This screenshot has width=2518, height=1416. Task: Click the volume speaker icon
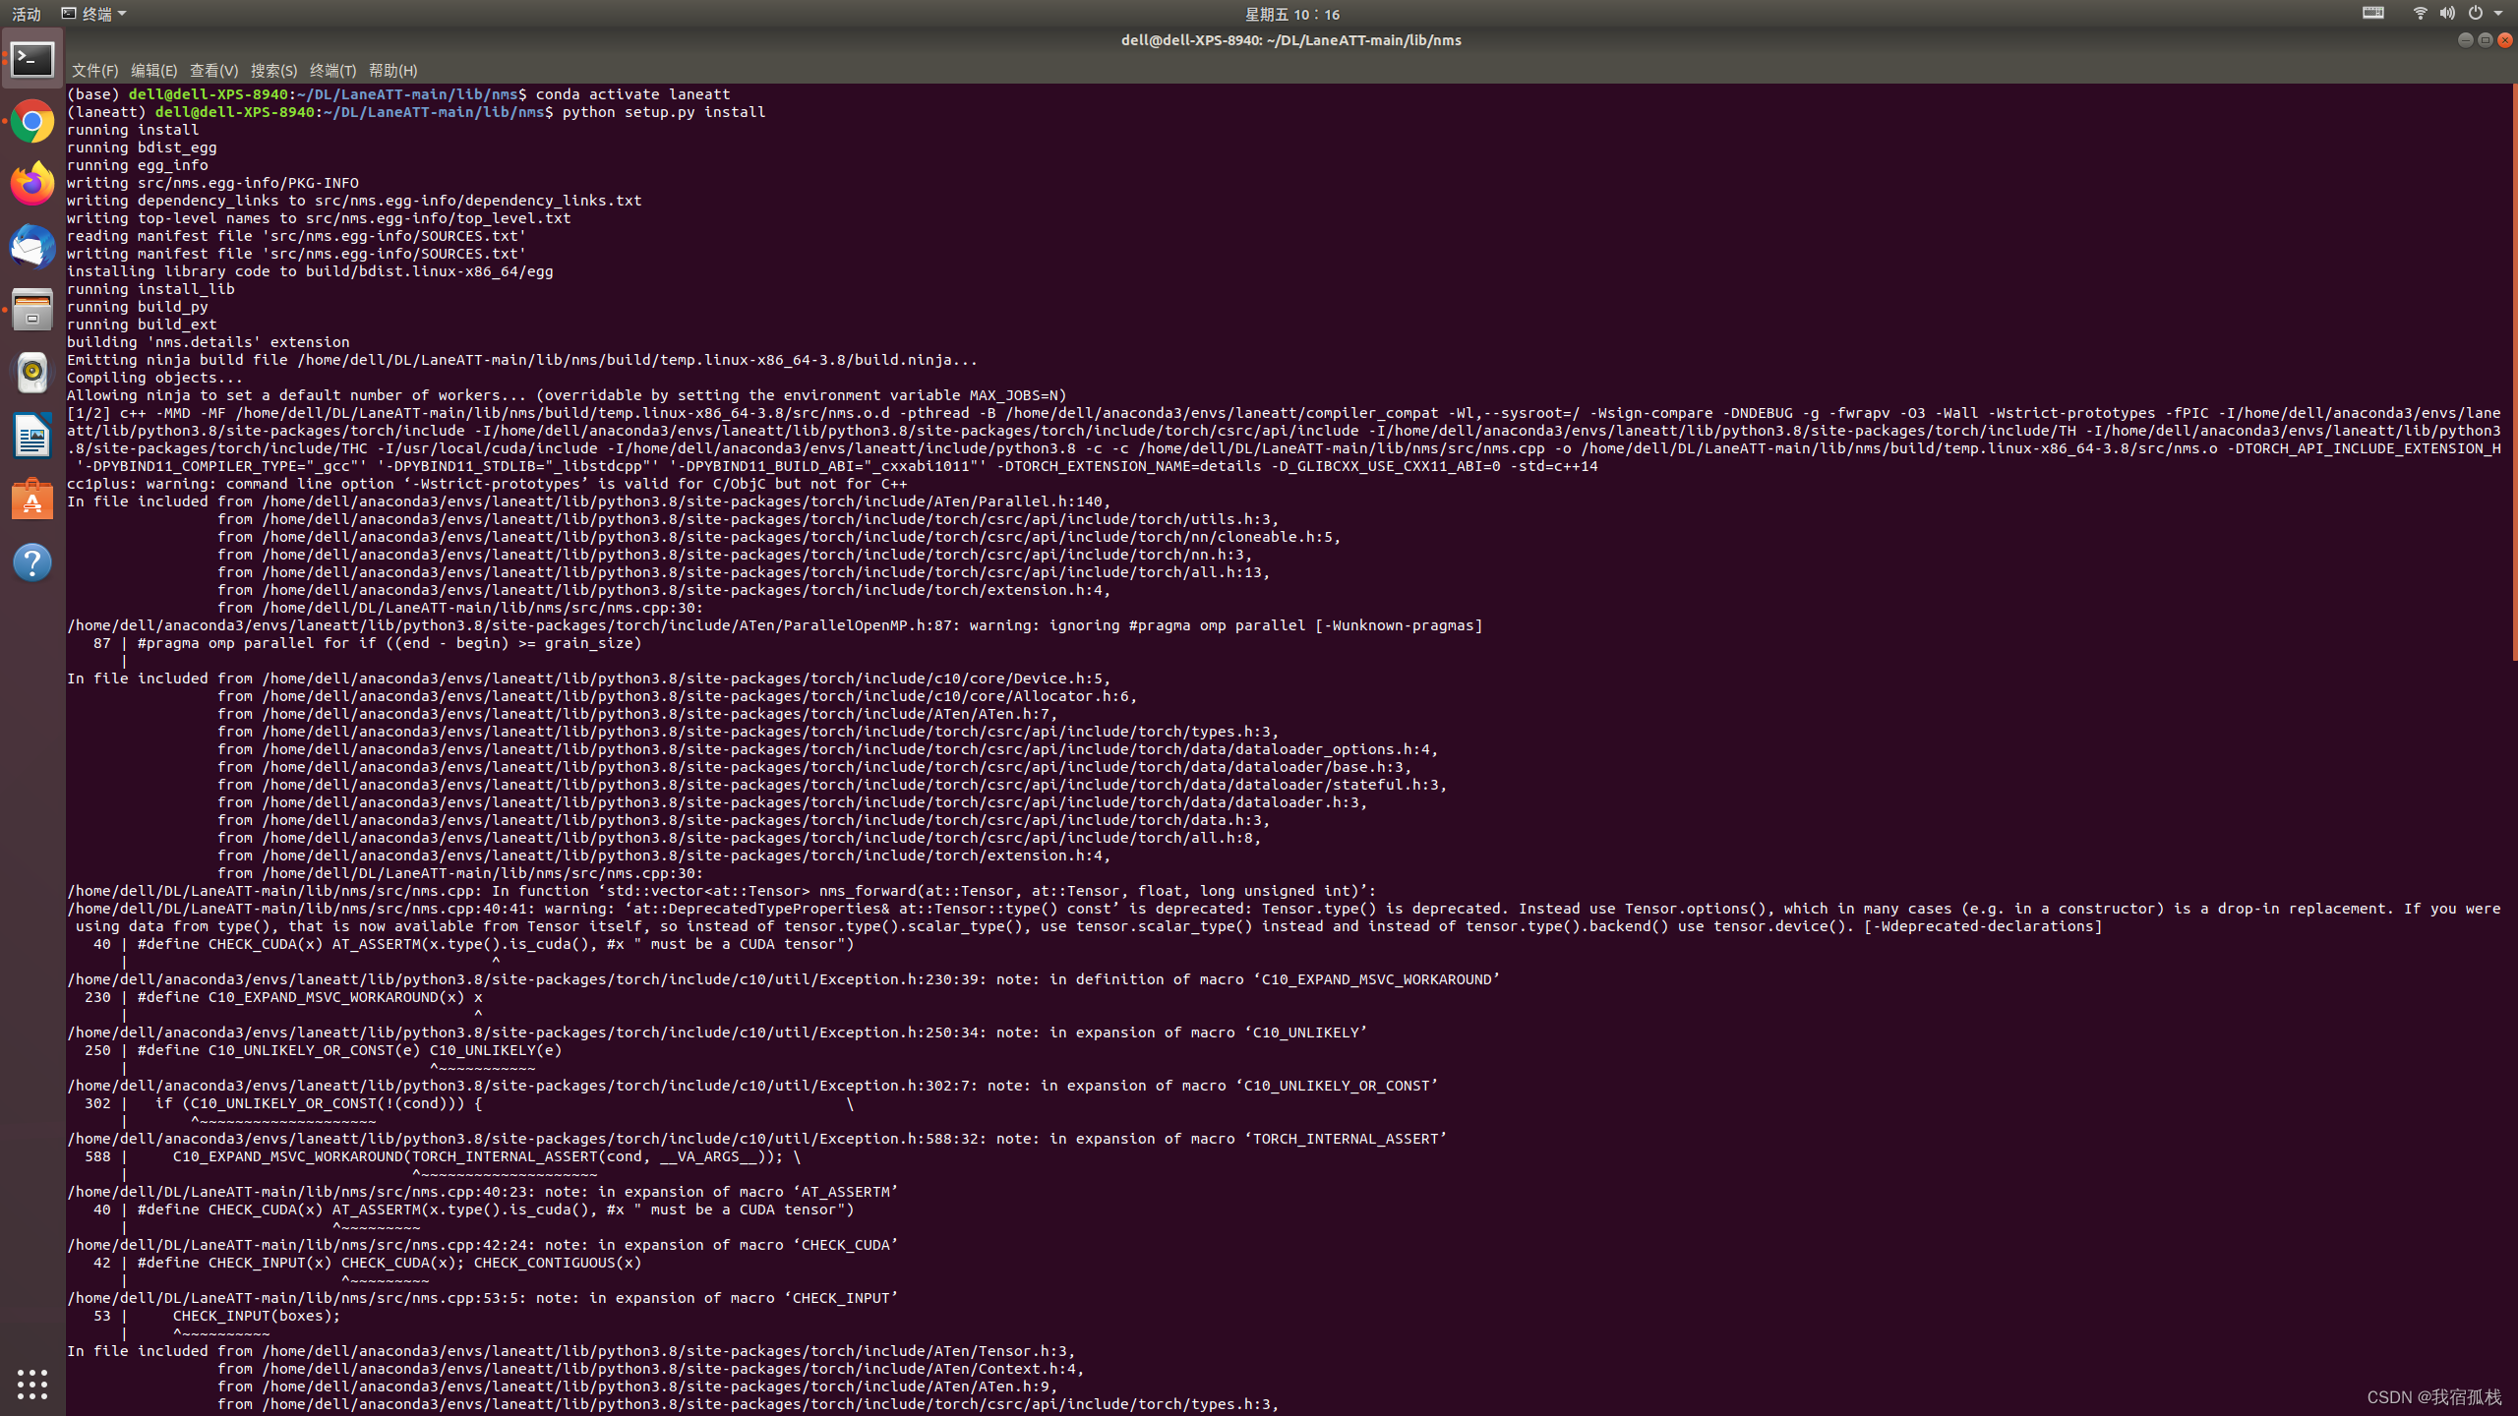click(2447, 13)
